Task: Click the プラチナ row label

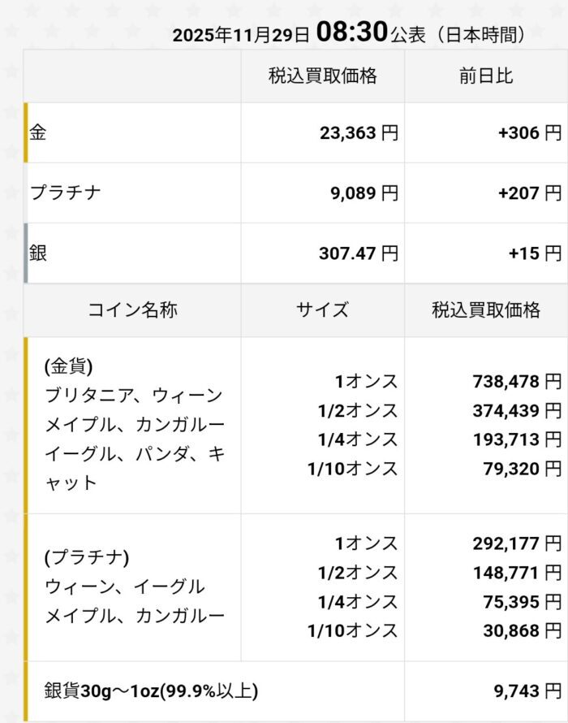Action: pyautogui.click(x=66, y=193)
